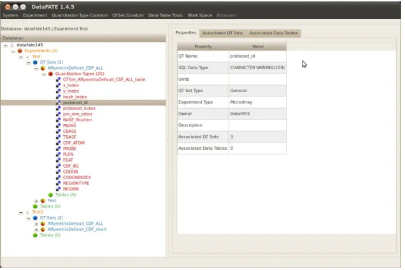Click the orange Experiments (2) node icon

20,51
